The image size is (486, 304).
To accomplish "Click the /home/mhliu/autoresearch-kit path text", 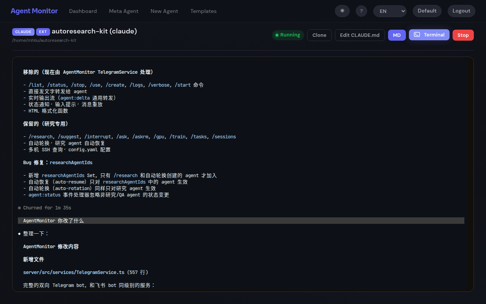I will 44,40.
